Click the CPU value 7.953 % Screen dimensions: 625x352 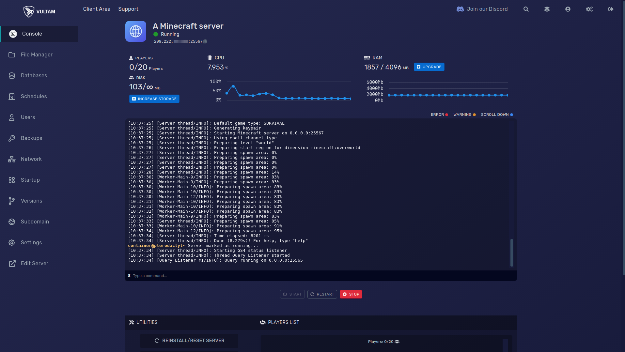tap(218, 67)
